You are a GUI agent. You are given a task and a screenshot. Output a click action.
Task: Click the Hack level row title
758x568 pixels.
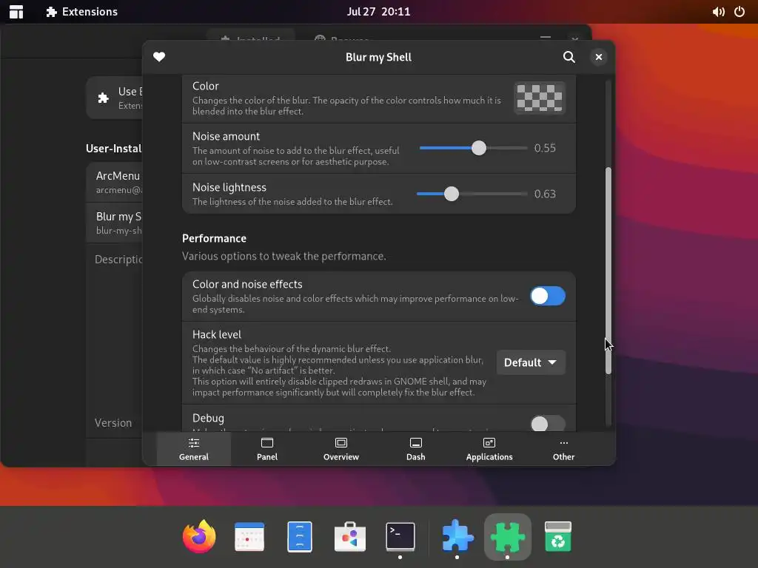[x=217, y=334]
